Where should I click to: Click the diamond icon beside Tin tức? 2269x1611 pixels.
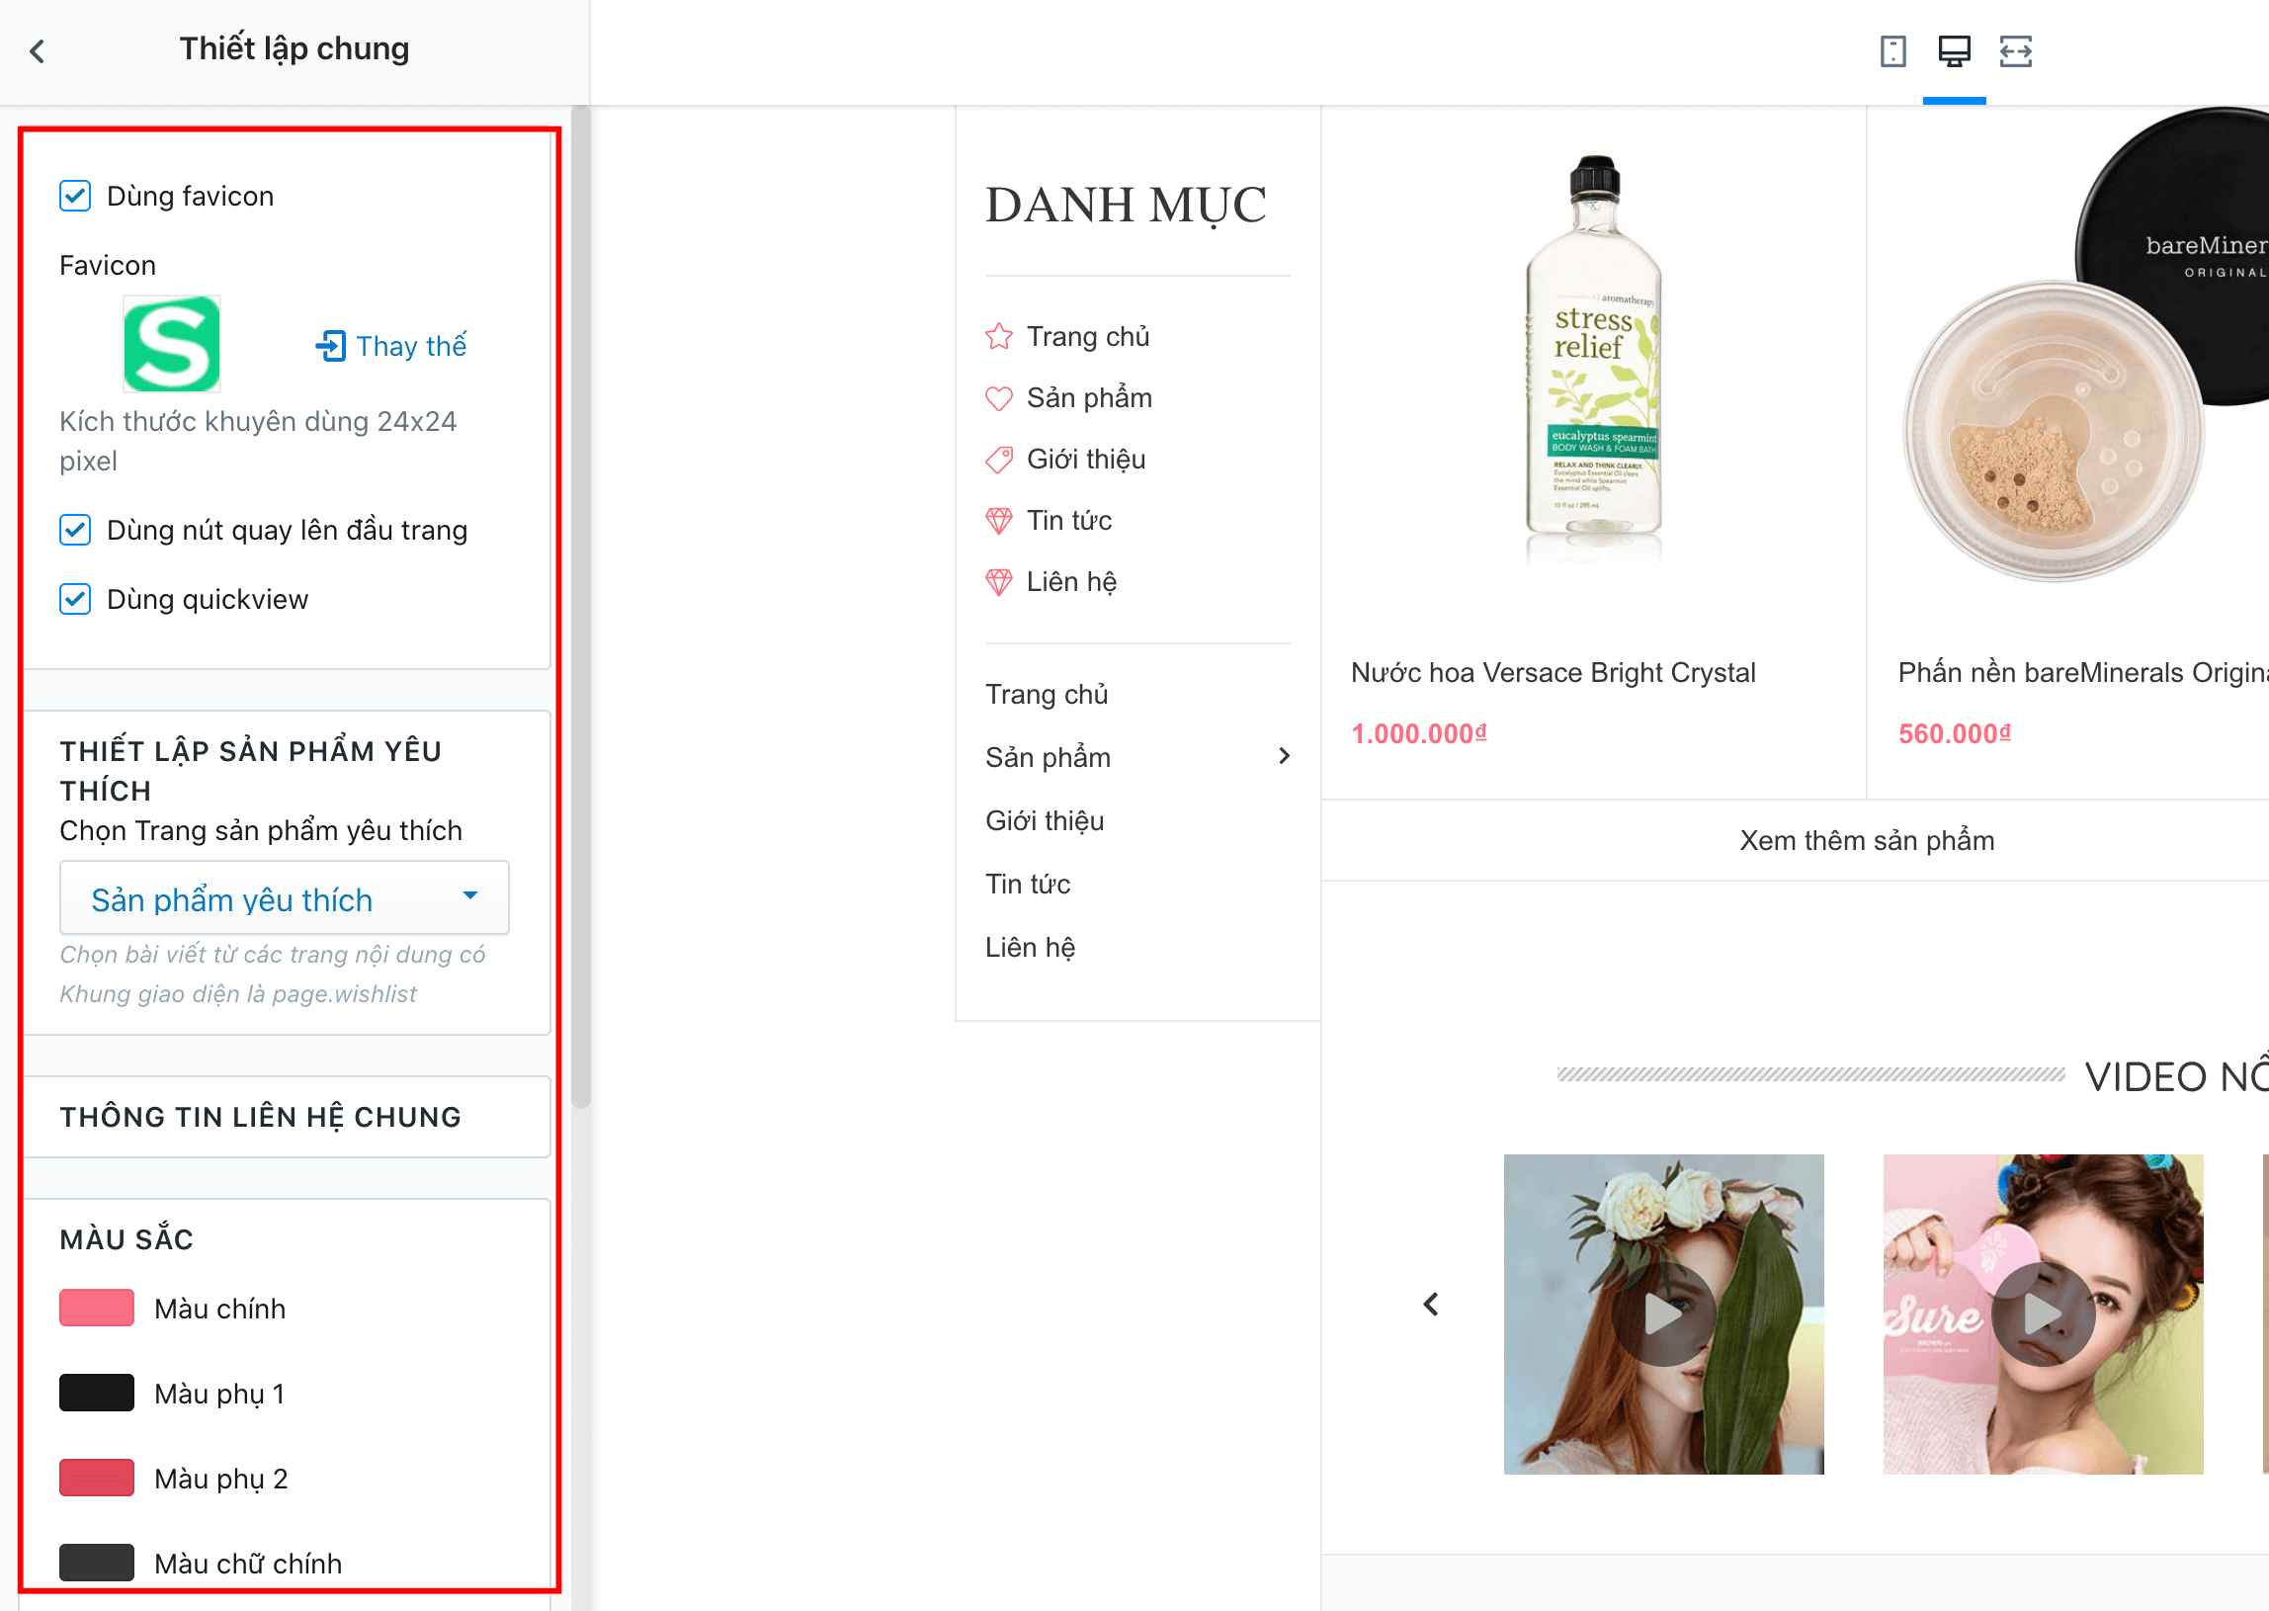tap(999, 521)
